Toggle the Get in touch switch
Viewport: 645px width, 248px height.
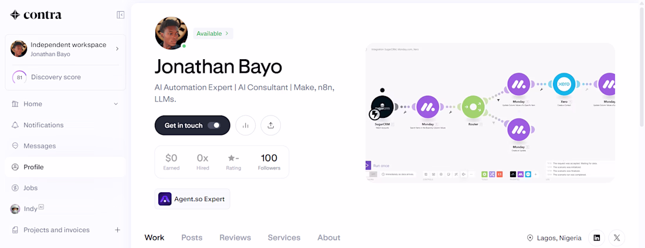coord(214,125)
